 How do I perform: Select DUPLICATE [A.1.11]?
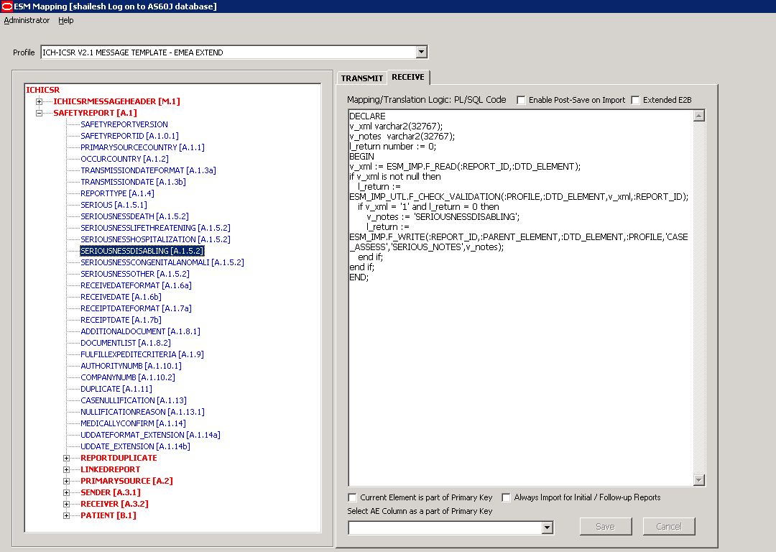116,389
